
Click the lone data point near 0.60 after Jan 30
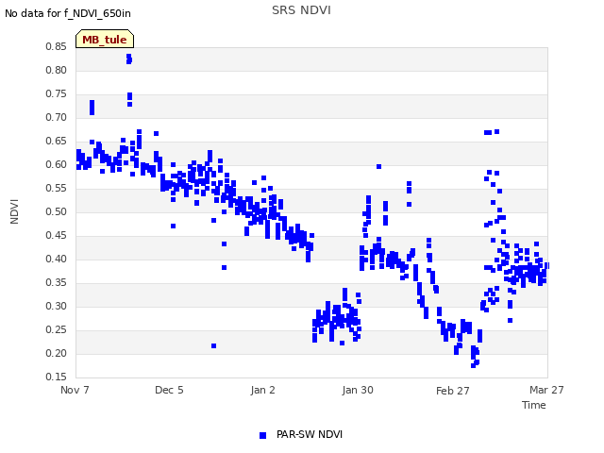tap(378, 167)
